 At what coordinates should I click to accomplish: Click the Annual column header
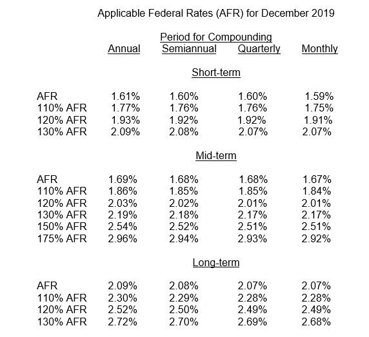pyautogui.click(x=124, y=49)
